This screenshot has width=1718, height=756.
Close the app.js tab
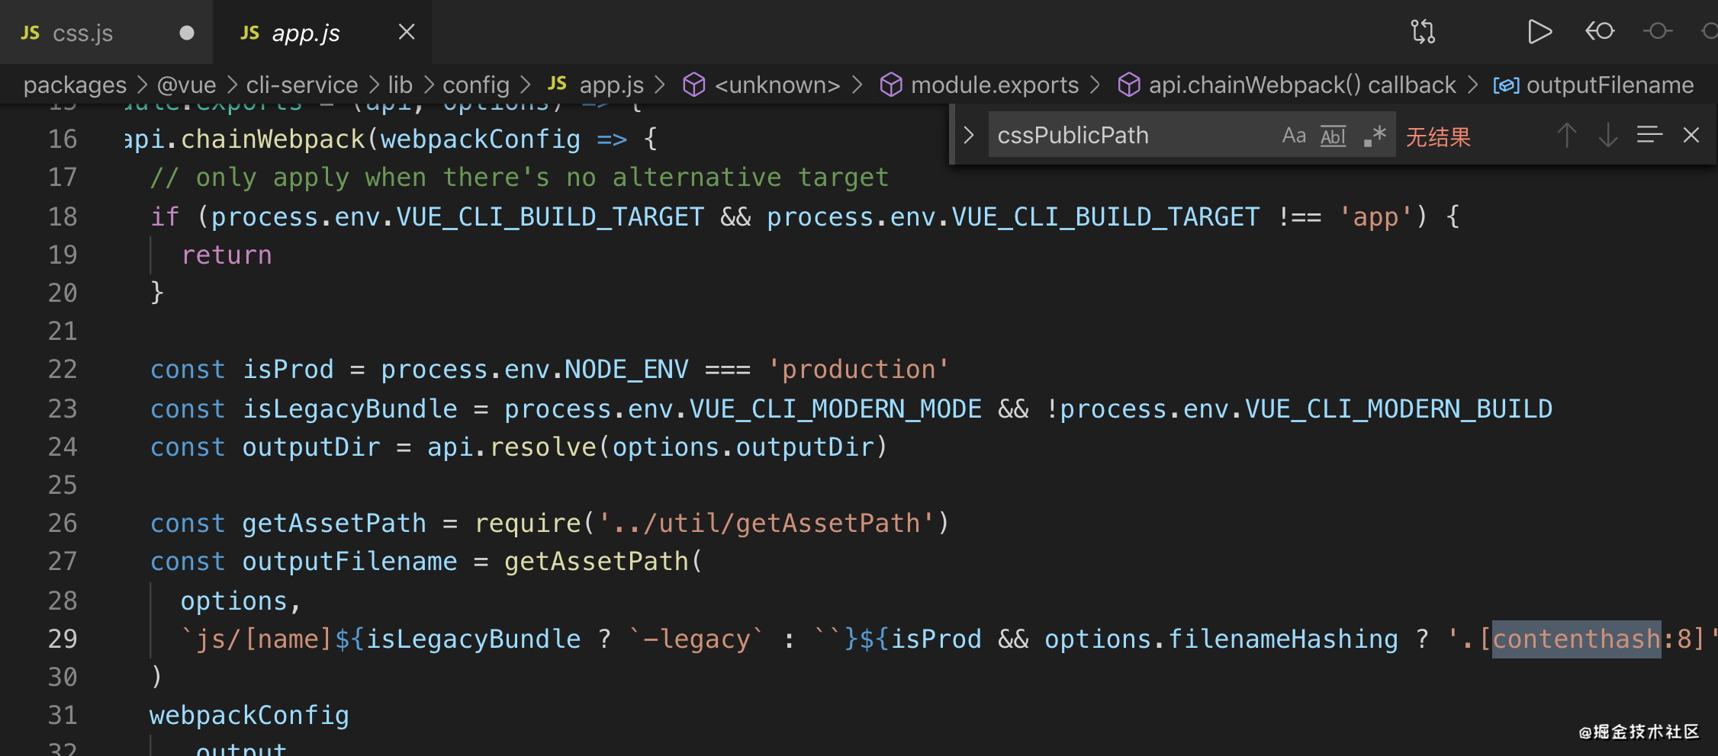tap(407, 32)
